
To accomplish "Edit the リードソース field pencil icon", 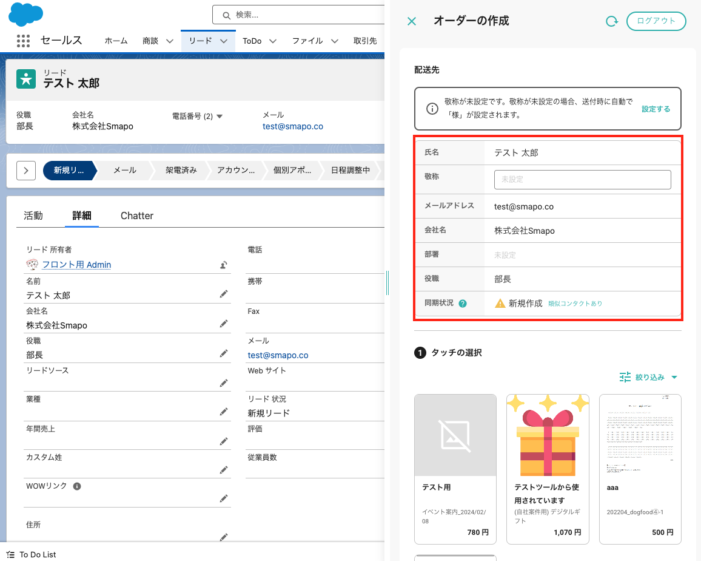I will point(224,383).
